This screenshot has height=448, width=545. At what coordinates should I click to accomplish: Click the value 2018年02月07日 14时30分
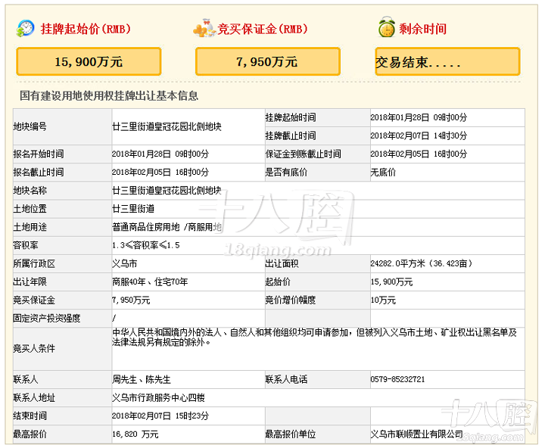[419, 136]
